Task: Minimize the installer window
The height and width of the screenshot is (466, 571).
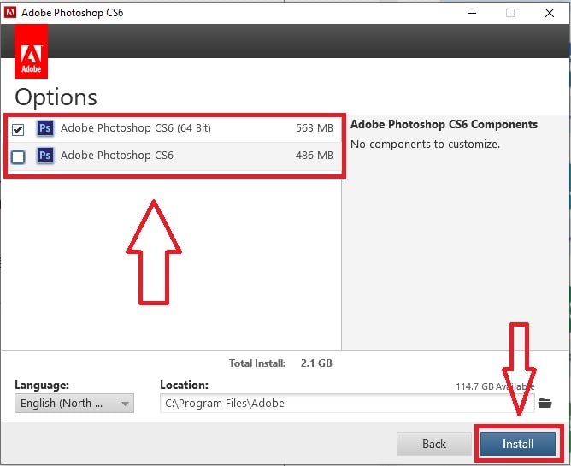Action: 472,13
